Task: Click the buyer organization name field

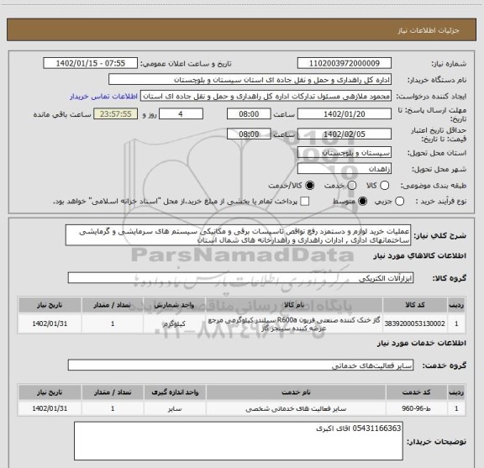Action: click(x=250, y=80)
